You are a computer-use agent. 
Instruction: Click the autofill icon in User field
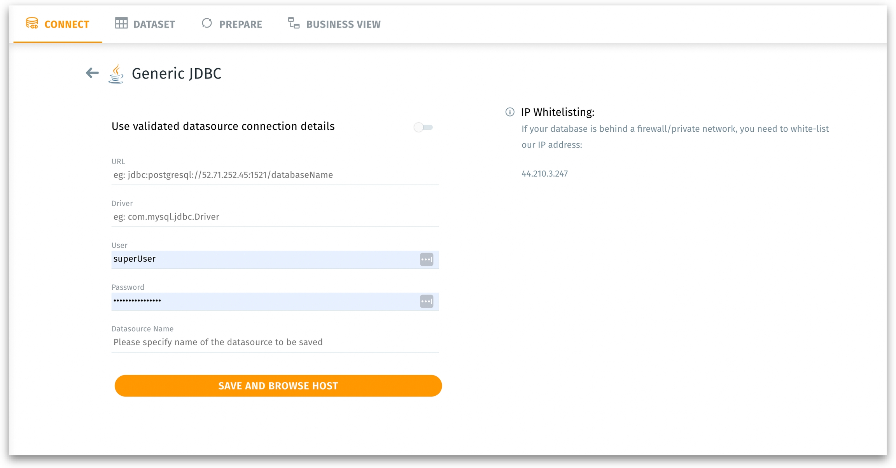click(426, 259)
